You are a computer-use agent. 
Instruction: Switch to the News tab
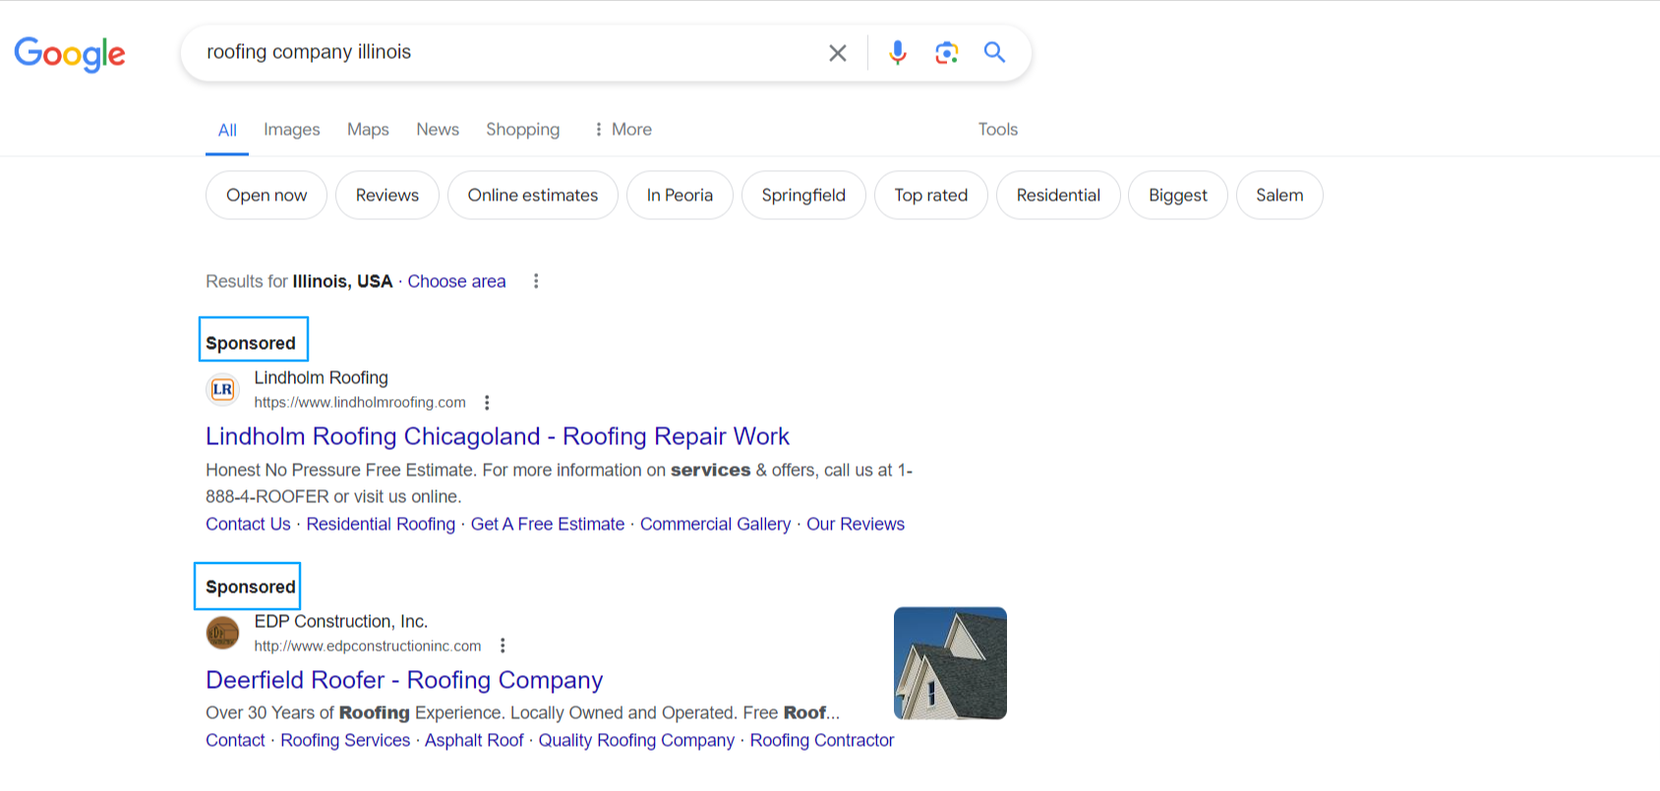pos(438,130)
